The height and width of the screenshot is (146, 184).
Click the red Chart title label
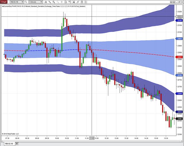4,2
